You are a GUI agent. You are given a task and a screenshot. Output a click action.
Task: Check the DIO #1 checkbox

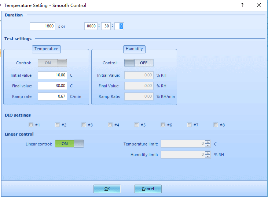(x=31, y=125)
